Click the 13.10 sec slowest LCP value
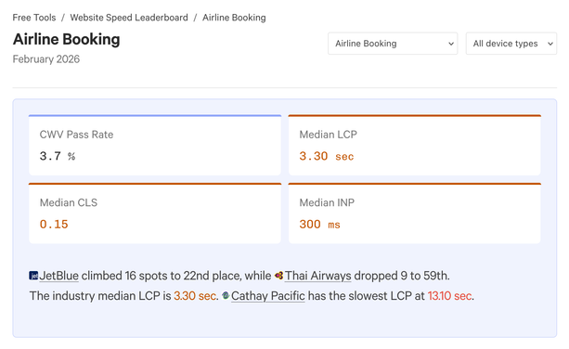The width and height of the screenshot is (569, 349). pos(450,296)
